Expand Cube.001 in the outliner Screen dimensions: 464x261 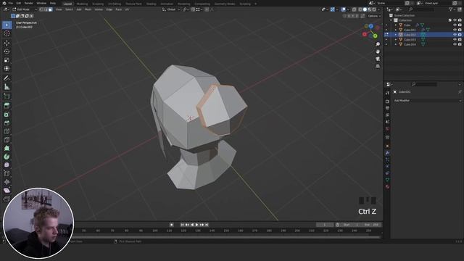[396, 30]
